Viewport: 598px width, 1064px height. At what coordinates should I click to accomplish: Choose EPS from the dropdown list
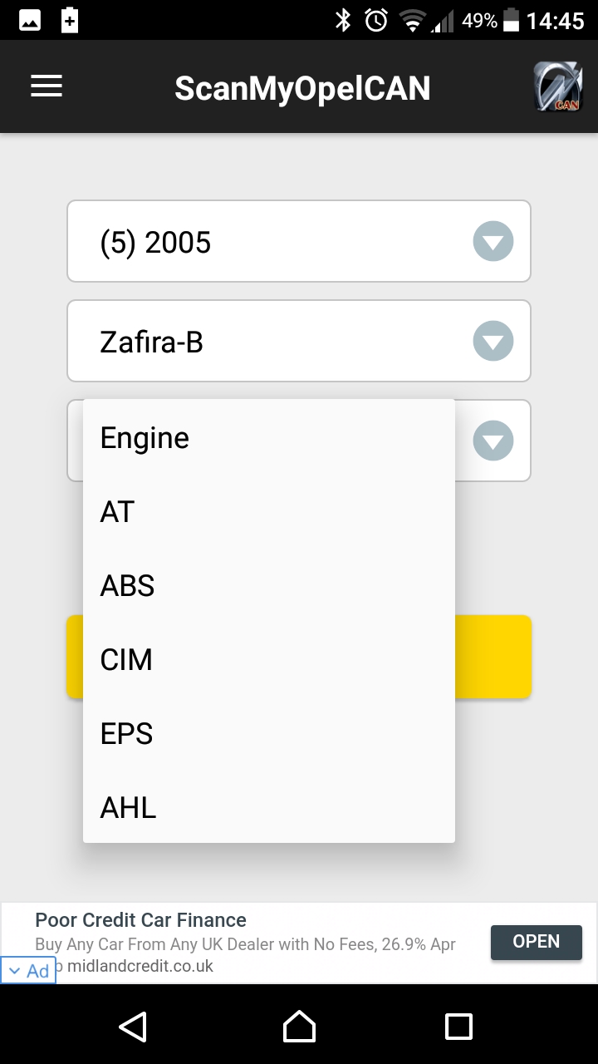point(126,734)
